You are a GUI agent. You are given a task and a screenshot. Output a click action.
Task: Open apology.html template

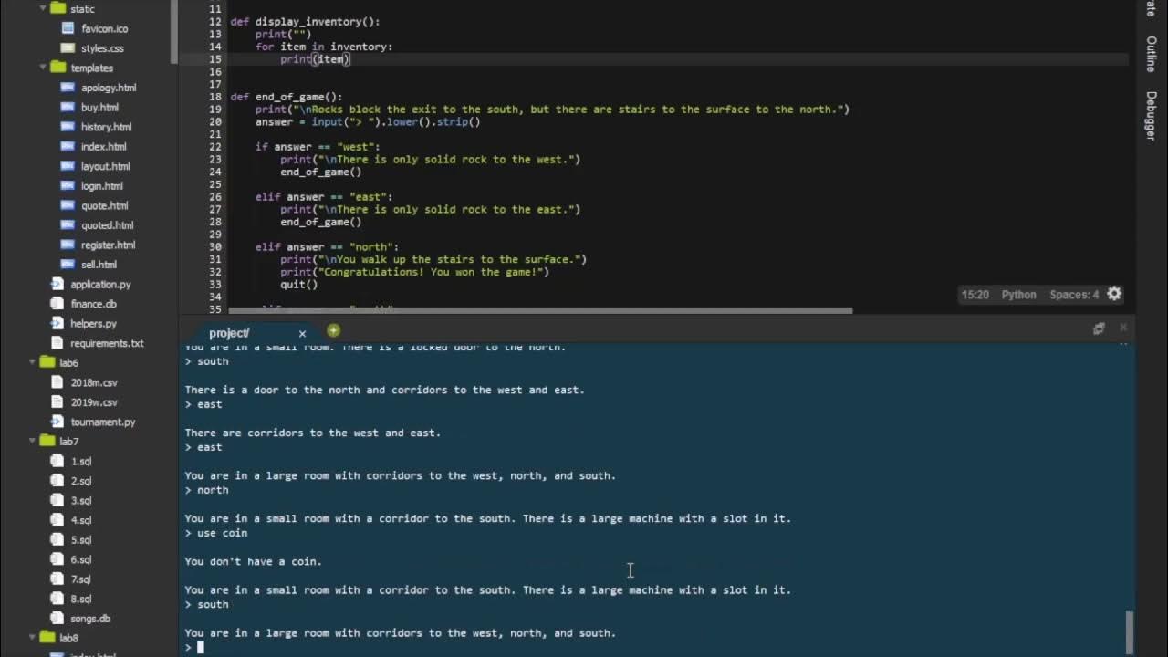pos(109,88)
